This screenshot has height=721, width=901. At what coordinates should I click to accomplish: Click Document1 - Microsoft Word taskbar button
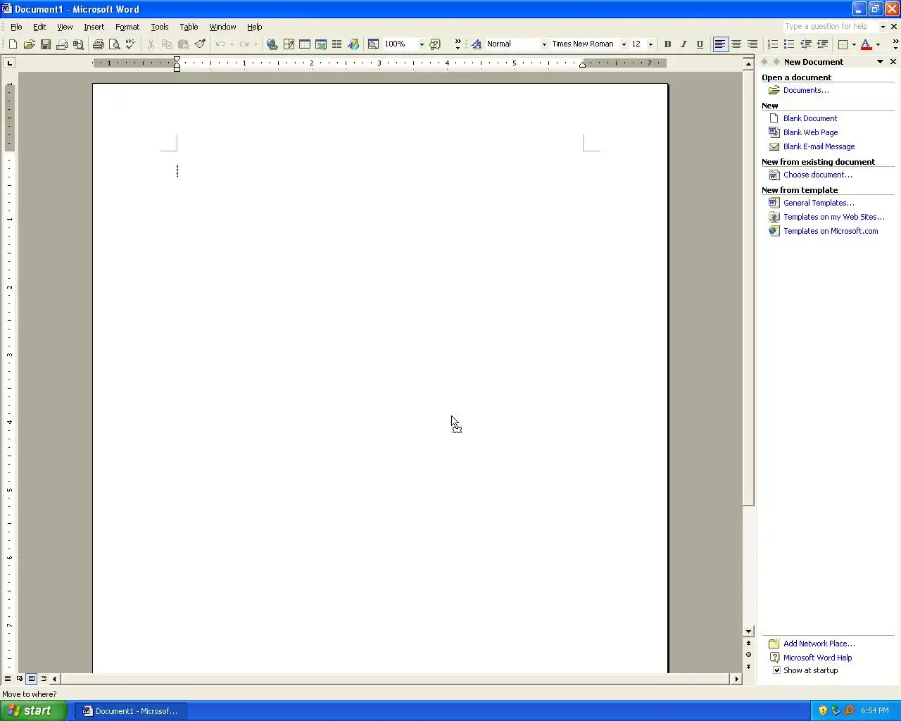pyautogui.click(x=130, y=711)
